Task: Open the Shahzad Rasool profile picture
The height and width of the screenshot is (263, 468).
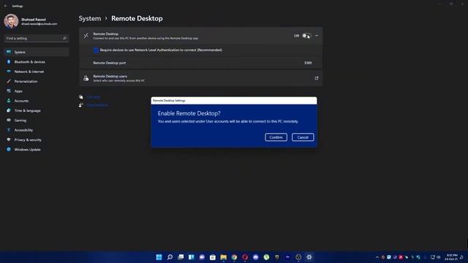Action: click(x=12, y=21)
